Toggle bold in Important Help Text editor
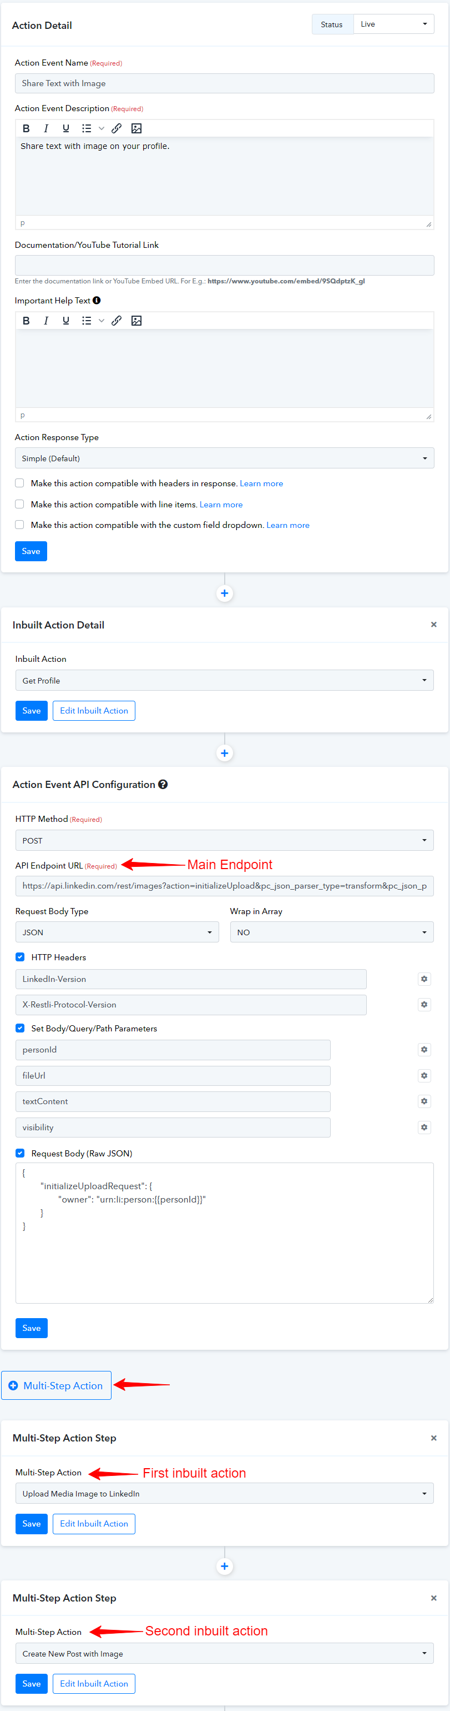450x1711 pixels. pyautogui.click(x=26, y=320)
